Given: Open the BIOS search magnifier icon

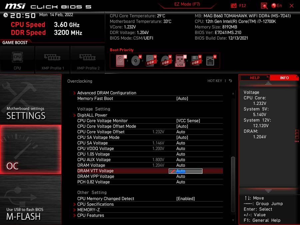Looking at the screenshot, I should pos(264,6).
